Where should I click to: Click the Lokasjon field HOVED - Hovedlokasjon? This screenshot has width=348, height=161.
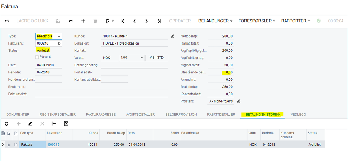[x=135, y=43]
